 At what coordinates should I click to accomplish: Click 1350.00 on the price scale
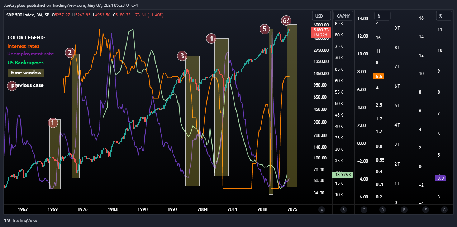pos(321,74)
